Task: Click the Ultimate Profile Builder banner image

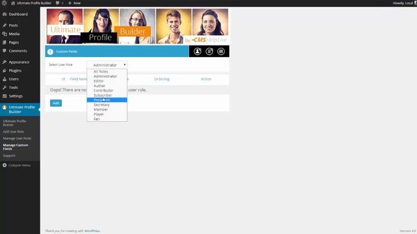Action: (x=137, y=26)
